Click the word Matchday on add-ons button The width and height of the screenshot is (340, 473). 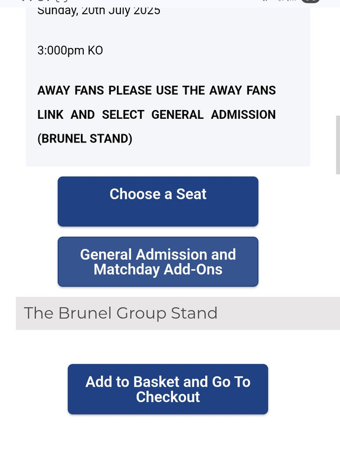[x=126, y=270]
